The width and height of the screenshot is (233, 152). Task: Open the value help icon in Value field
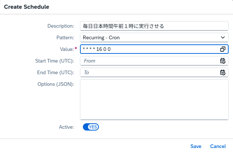point(223,49)
